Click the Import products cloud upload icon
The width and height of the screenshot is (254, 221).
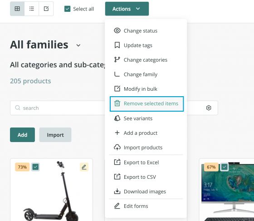click(x=117, y=147)
